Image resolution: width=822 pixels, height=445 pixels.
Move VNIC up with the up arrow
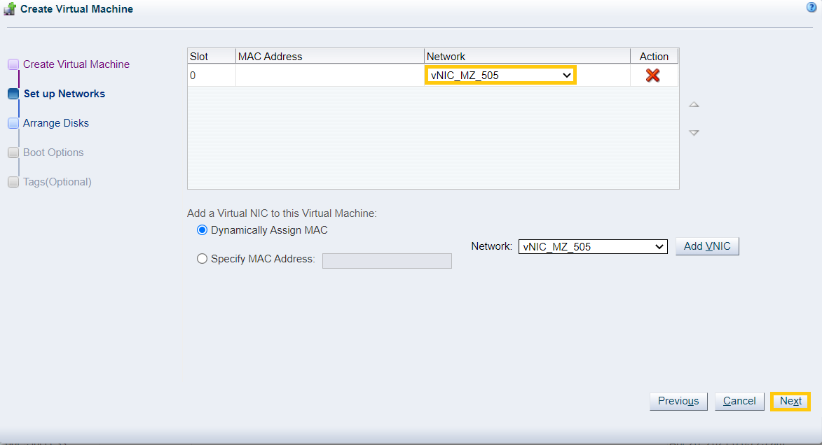tap(694, 105)
